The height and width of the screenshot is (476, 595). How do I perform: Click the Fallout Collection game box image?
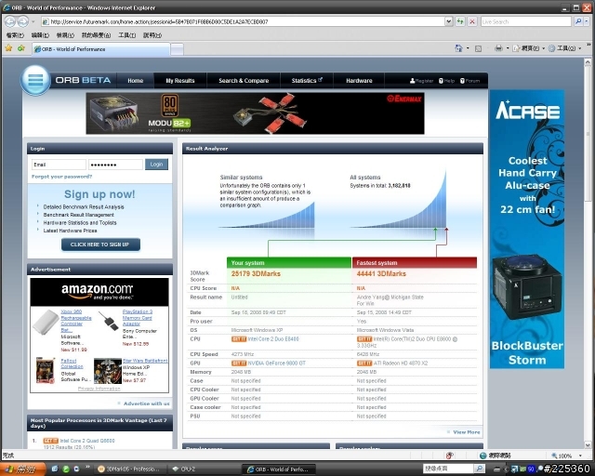click(x=45, y=370)
